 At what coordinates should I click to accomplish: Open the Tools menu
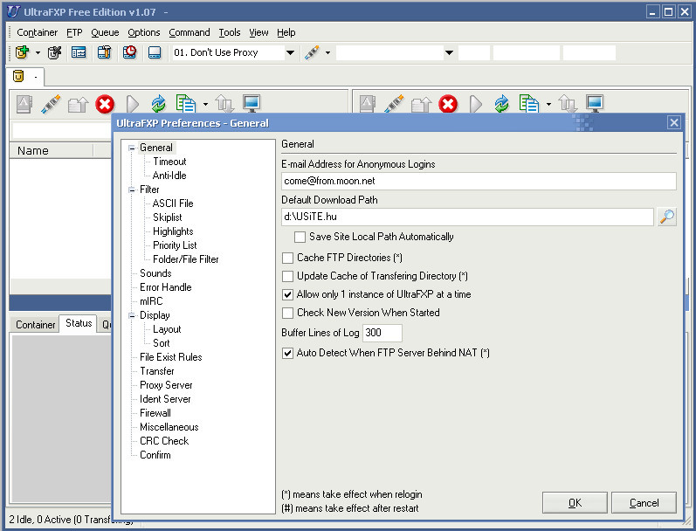tap(230, 32)
